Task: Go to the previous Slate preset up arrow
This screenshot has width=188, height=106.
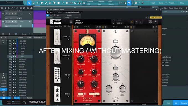Action: pyautogui.click(x=114, y=20)
